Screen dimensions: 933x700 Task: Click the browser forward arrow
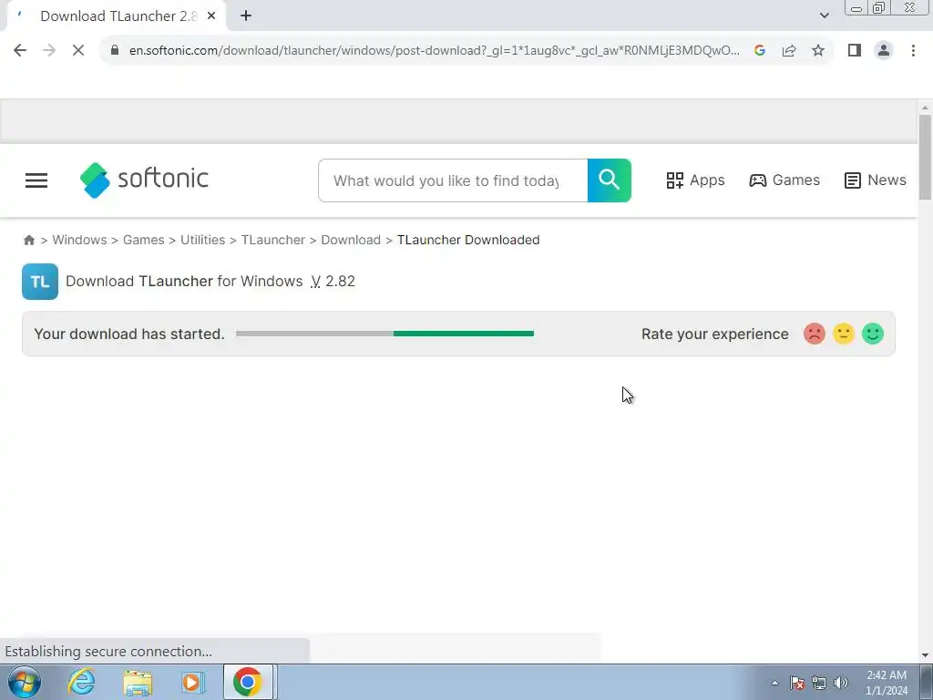pos(49,51)
